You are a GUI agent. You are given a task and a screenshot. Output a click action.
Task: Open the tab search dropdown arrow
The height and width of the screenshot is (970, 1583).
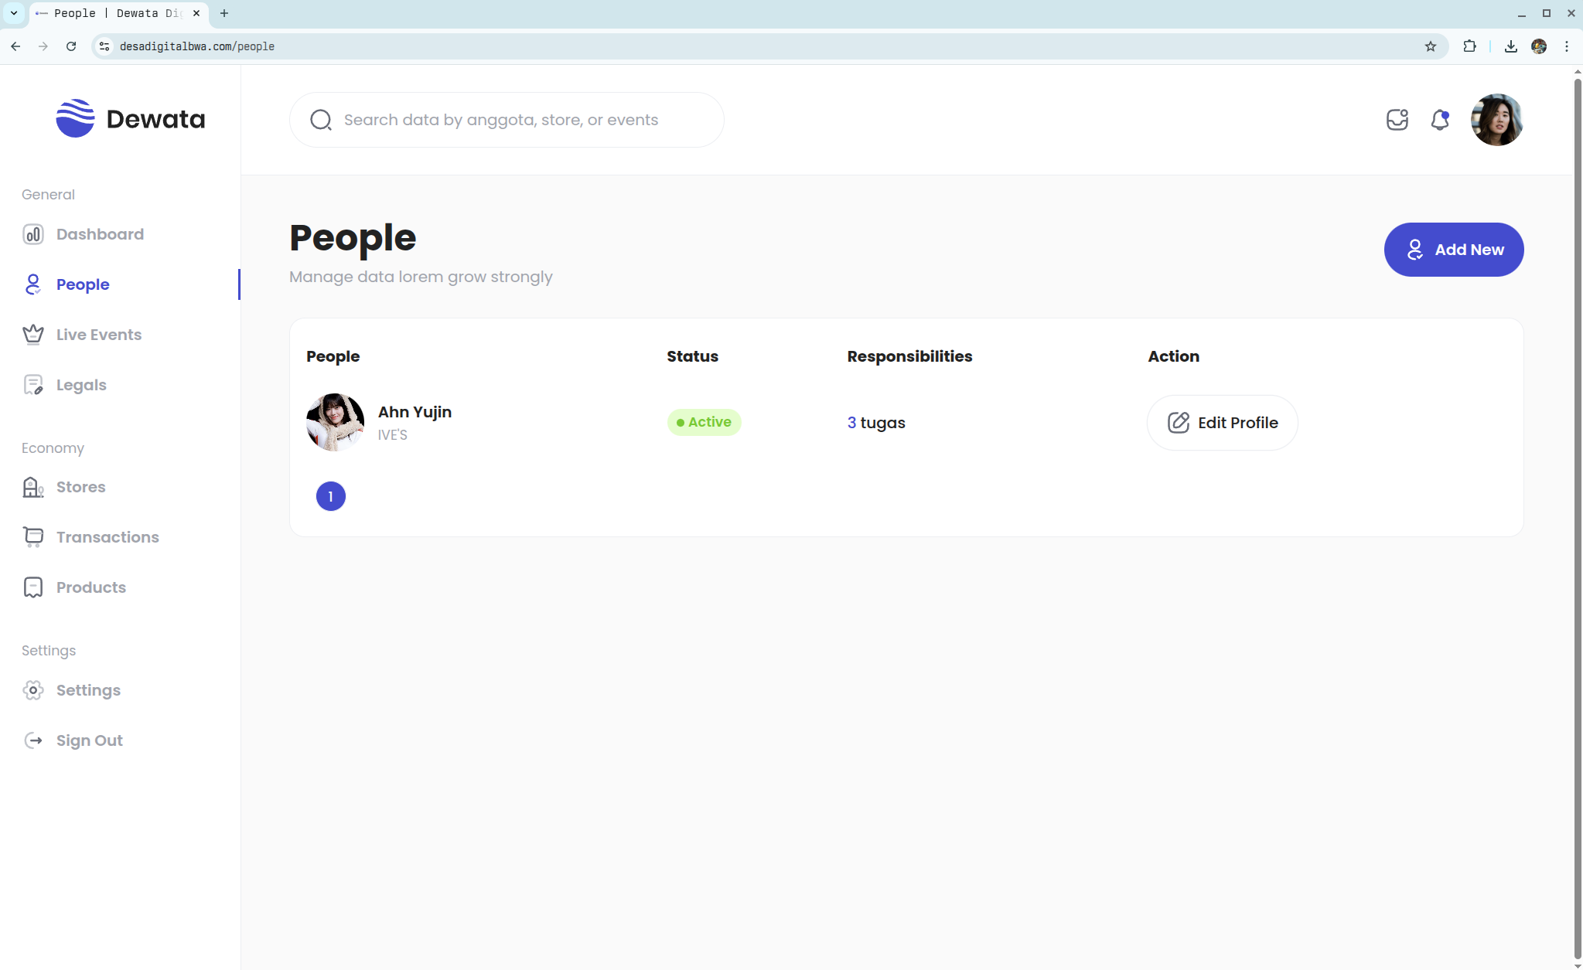(x=14, y=13)
